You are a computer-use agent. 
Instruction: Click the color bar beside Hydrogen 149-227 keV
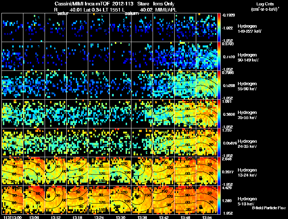(x=219, y=27)
